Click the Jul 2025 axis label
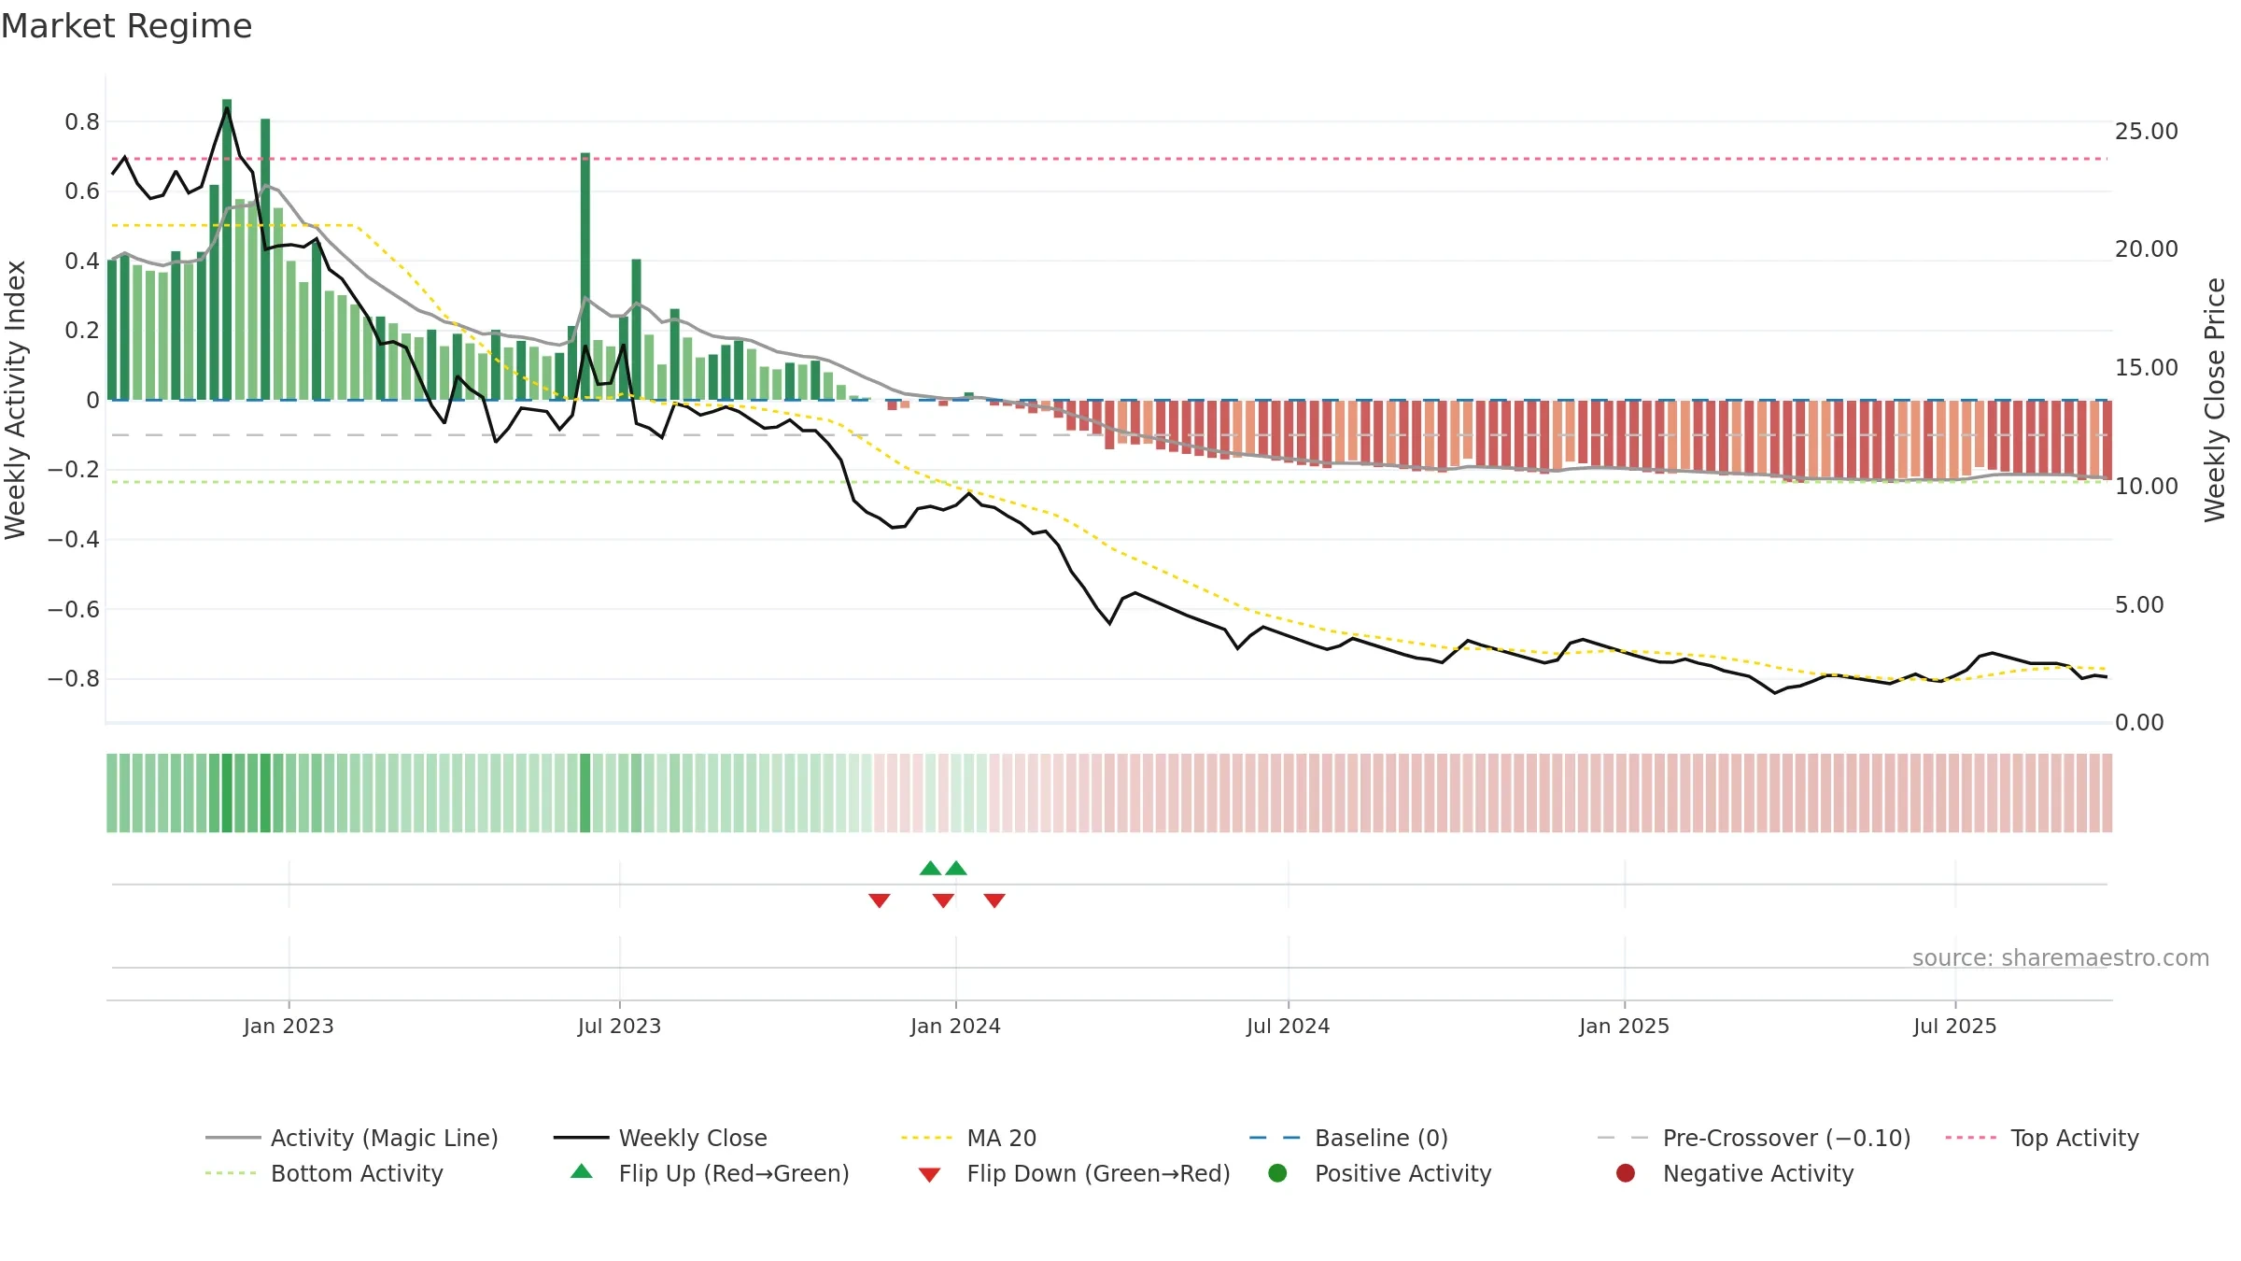Image resolution: width=2241 pixels, height=1261 pixels. [1954, 1026]
